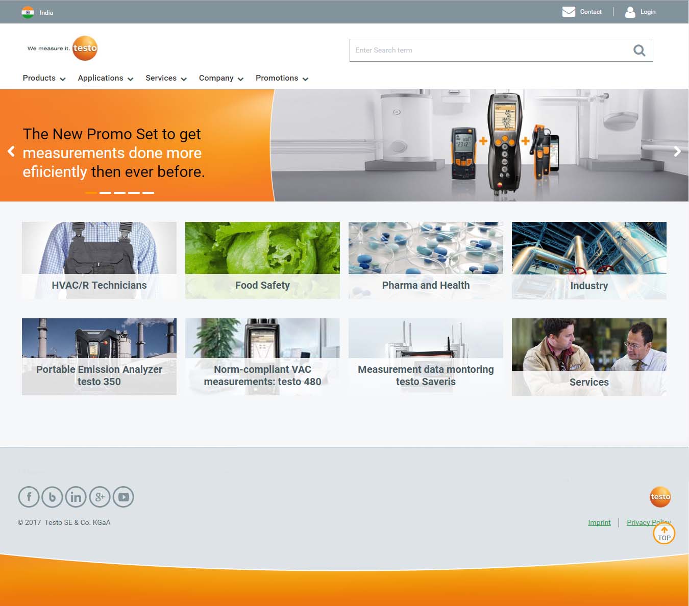Open the Blogger social icon

[52, 497]
